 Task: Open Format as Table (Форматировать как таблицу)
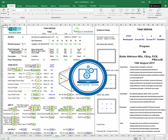pyautogui.click(x=113, y=12)
